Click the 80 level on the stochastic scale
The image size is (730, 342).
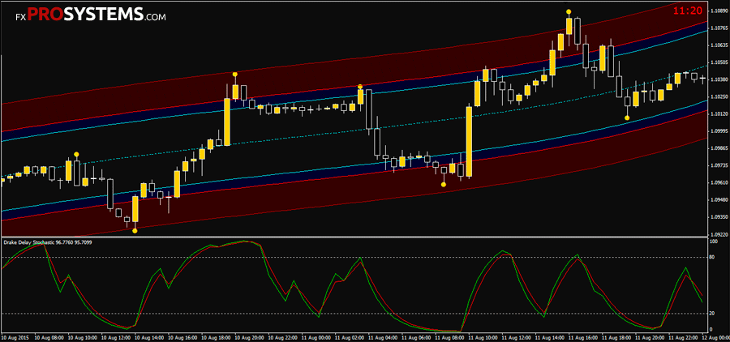pyautogui.click(x=712, y=257)
